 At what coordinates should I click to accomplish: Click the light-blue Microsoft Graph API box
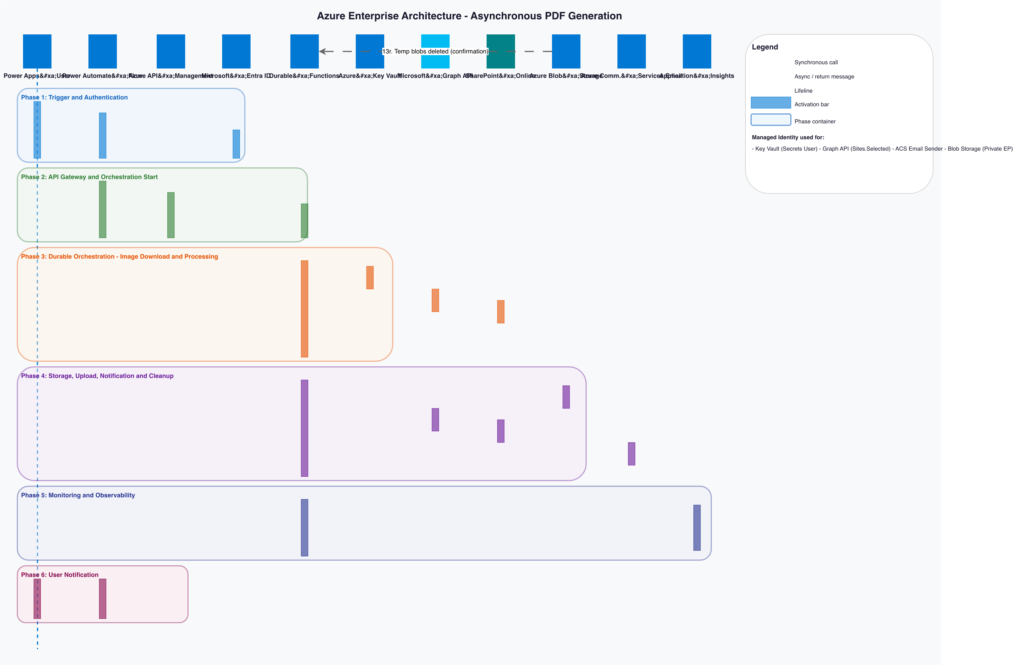pyautogui.click(x=435, y=51)
